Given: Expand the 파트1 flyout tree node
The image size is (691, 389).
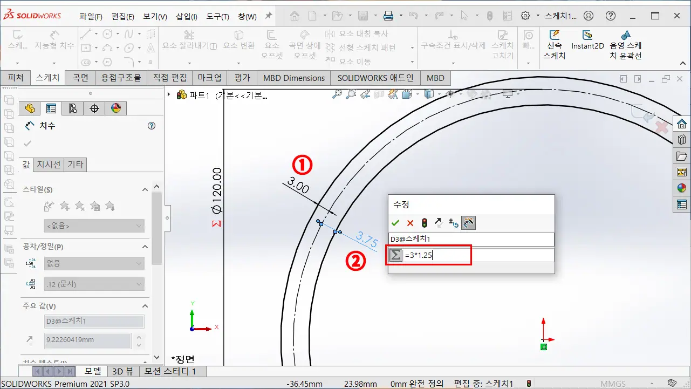Looking at the screenshot, I should (169, 95).
